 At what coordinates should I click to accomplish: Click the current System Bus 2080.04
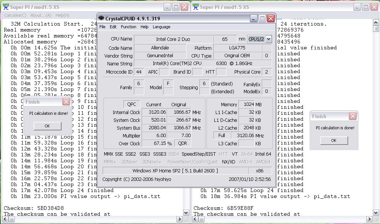tap(154, 128)
